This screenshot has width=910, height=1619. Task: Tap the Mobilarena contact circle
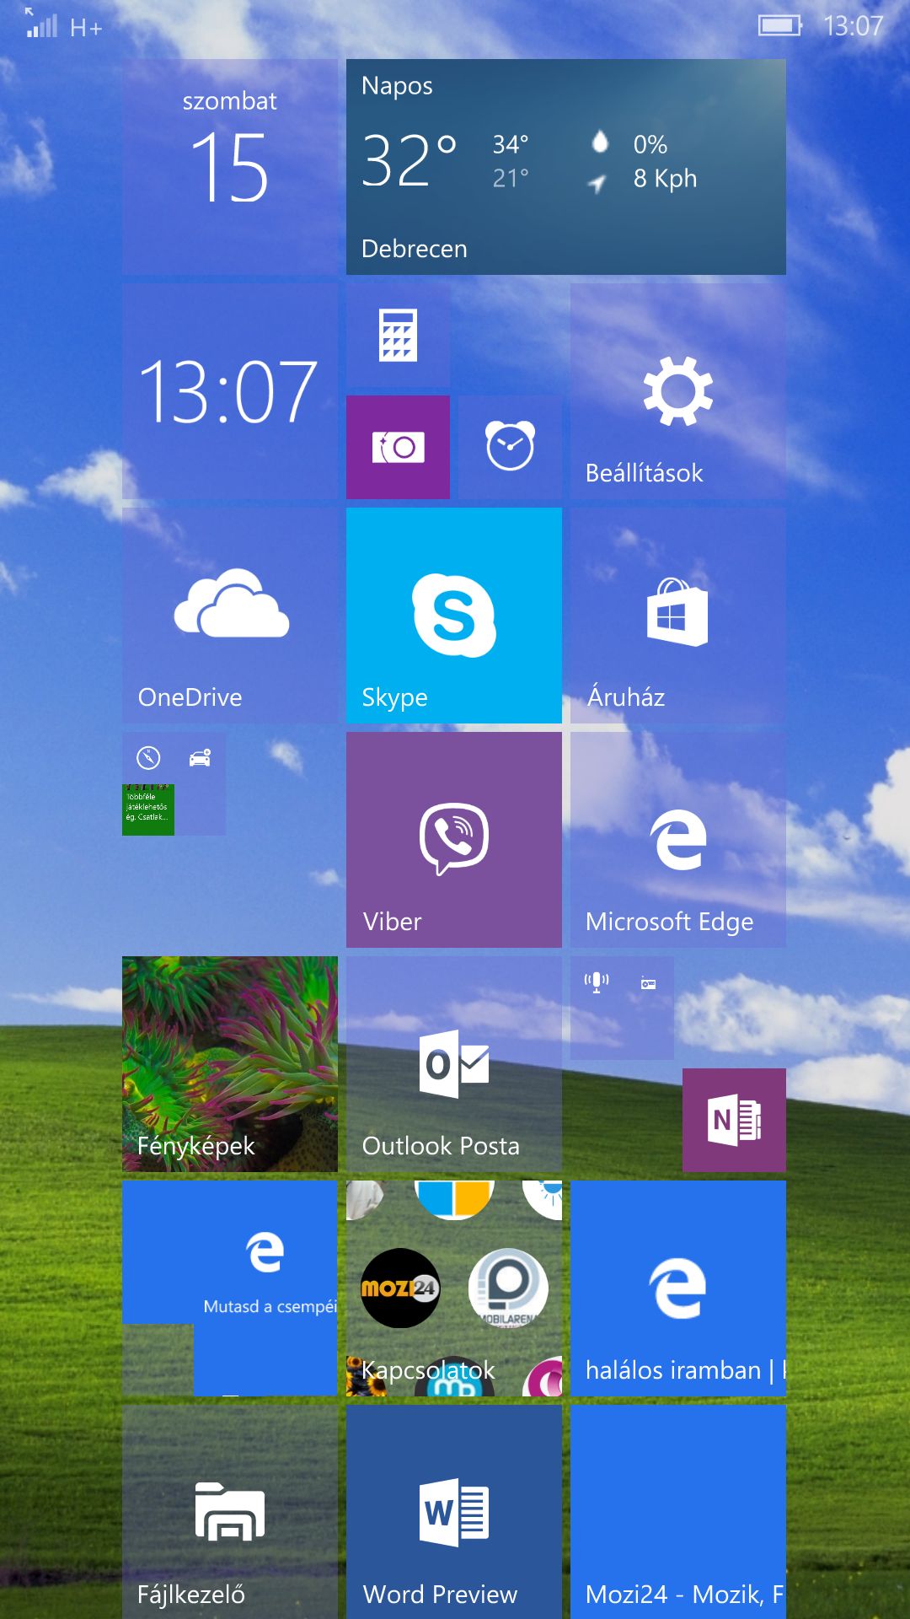pos(508,1288)
